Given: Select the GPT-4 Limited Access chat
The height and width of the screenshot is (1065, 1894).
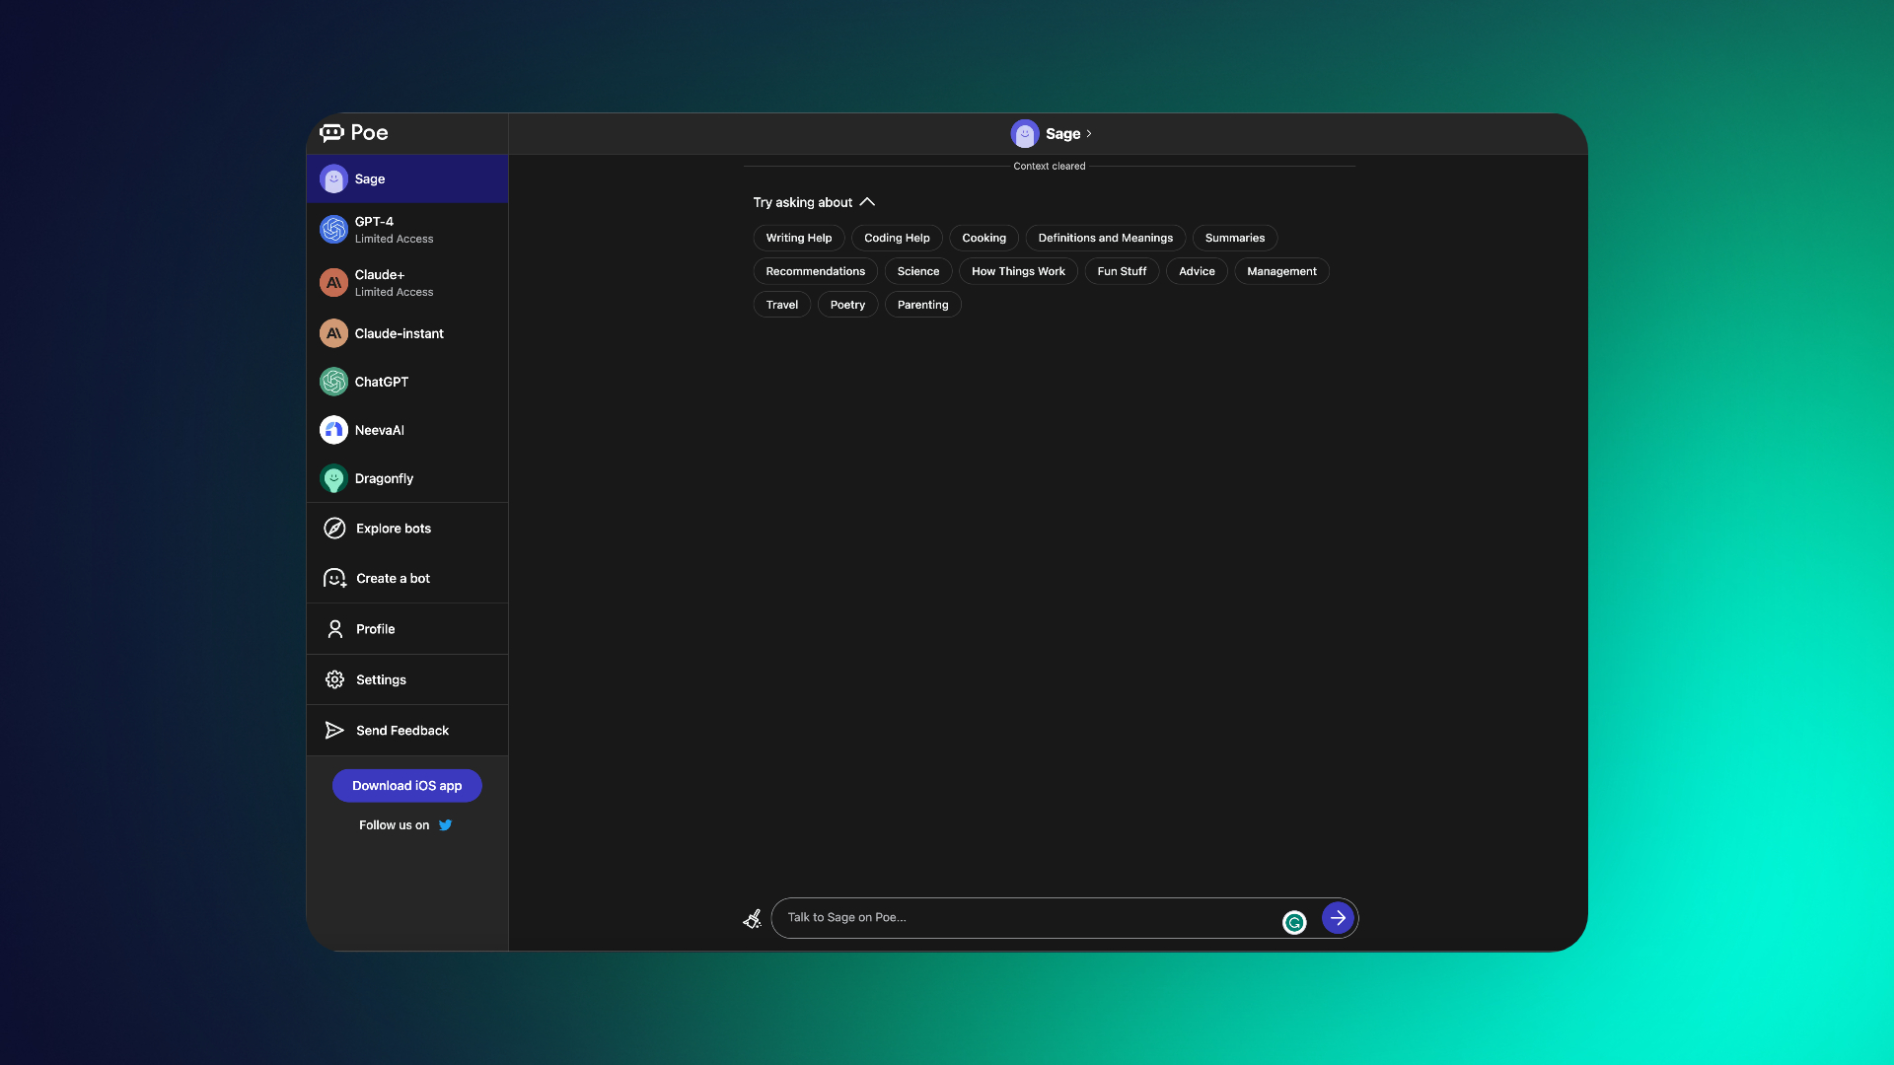Looking at the screenshot, I should pos(407,230).
